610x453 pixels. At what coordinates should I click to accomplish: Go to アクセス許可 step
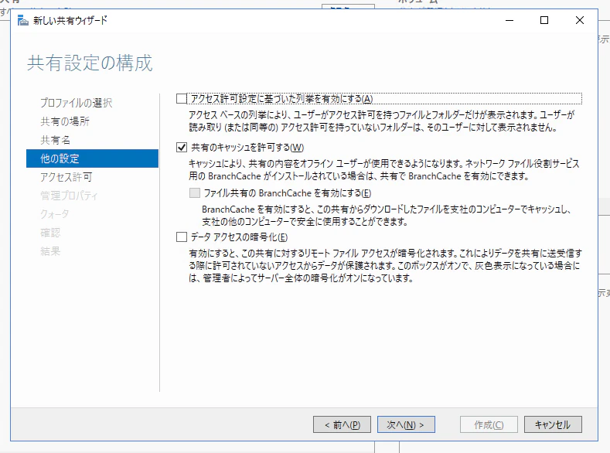66,177
